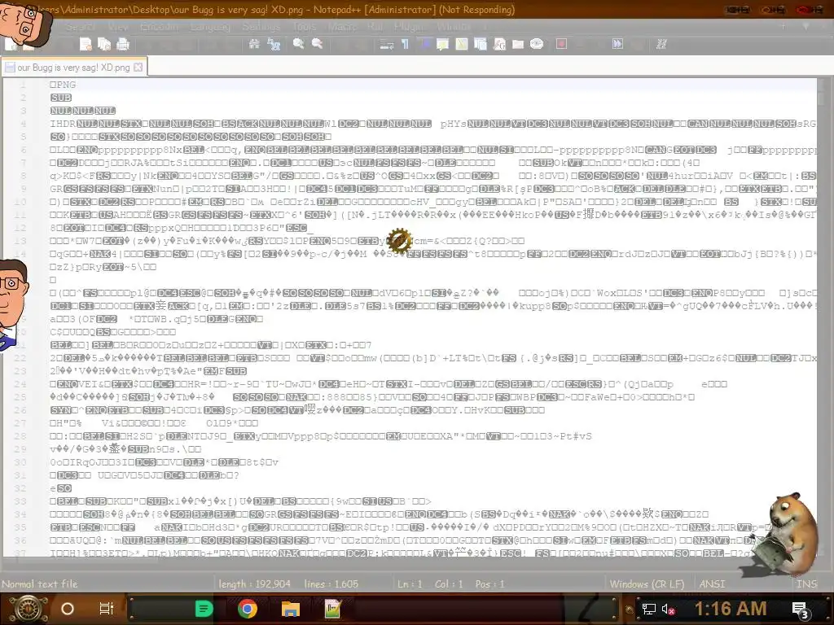Open the Macro menu
This screenshot has height=625, width=834.
(x=341, y=26)
